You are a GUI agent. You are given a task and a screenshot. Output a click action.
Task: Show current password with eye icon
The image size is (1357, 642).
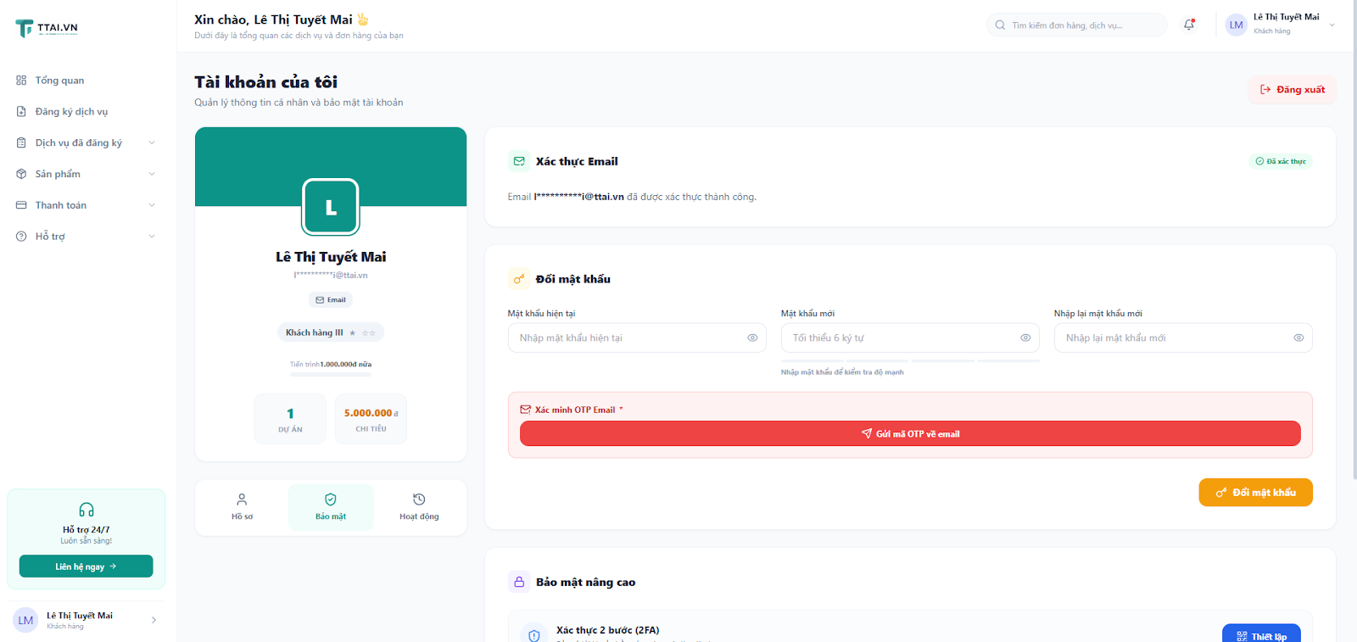[752, 338]
